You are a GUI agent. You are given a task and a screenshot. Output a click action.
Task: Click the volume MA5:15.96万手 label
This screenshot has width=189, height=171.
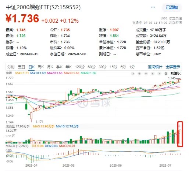(x=43, y=126)
